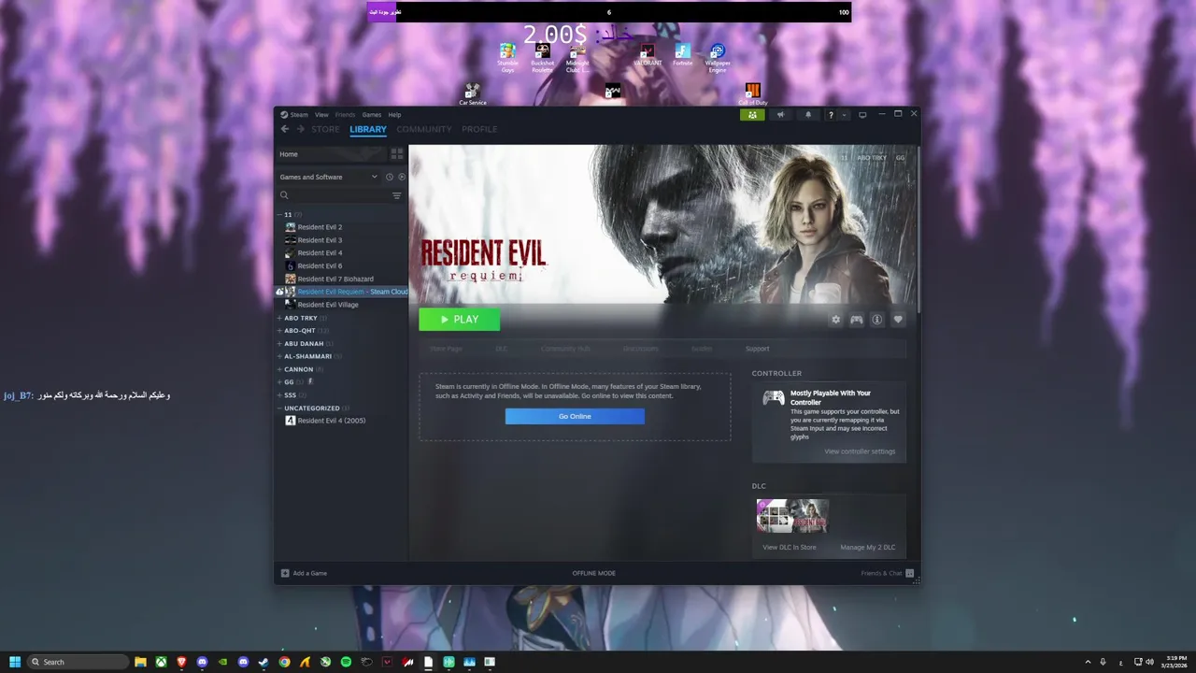Expand the ABO-QHT collection

click(279, 331)
